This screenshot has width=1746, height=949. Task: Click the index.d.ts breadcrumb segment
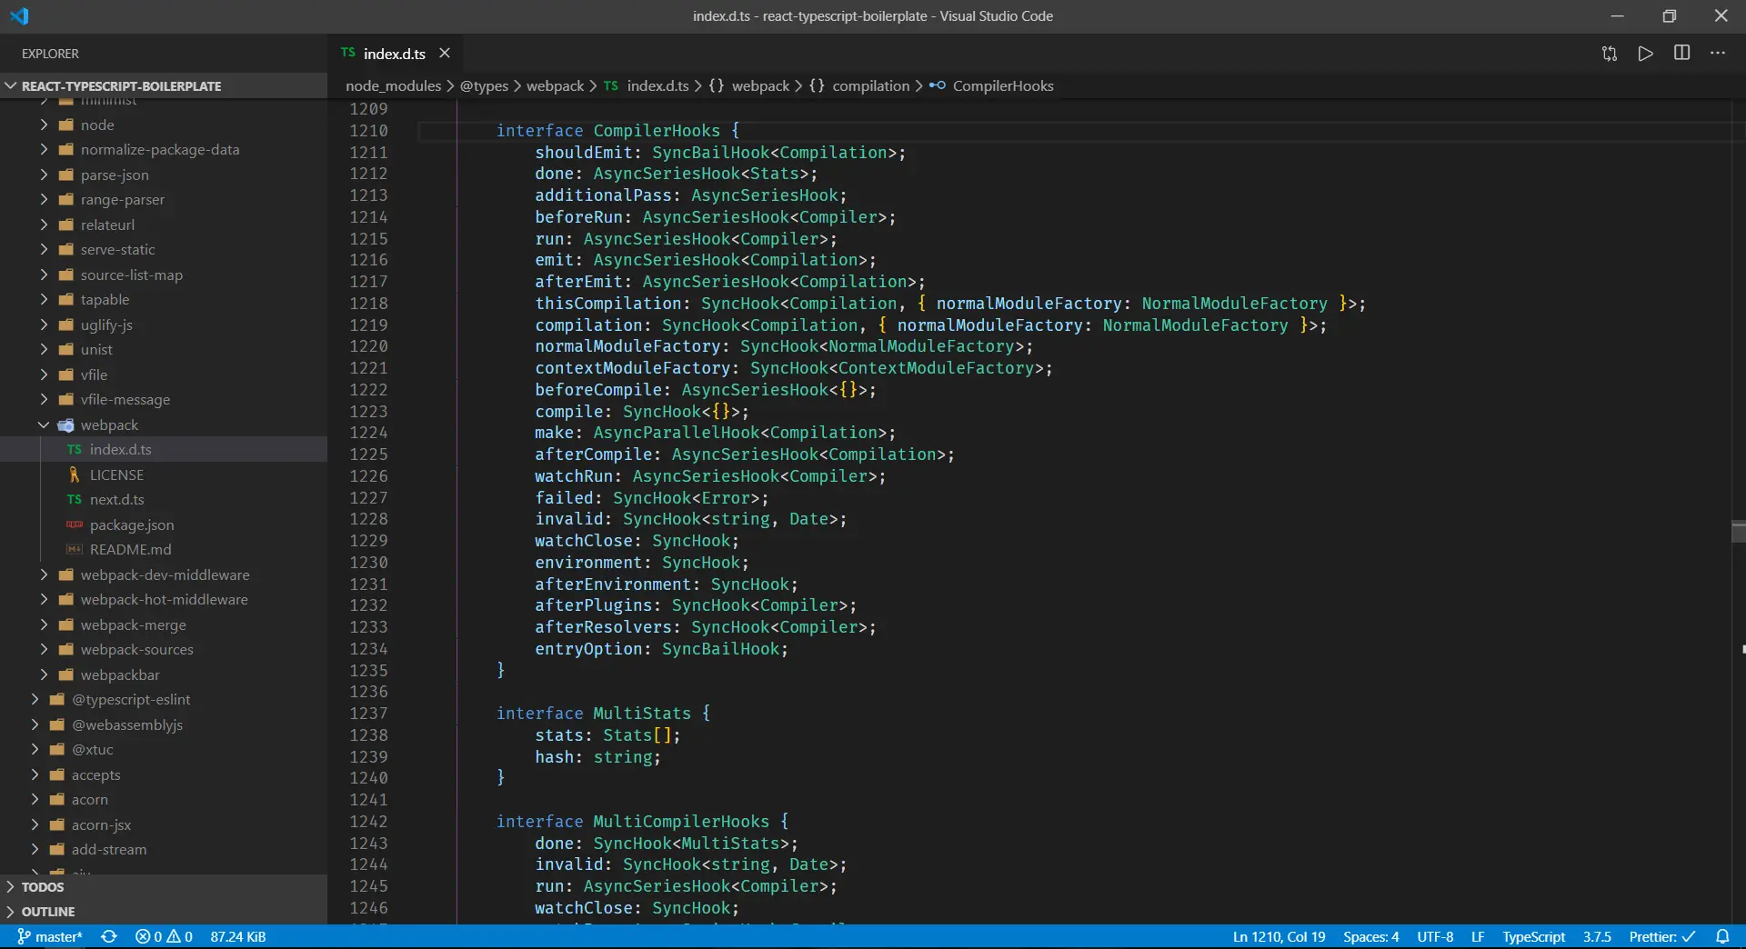coord(657,86)
